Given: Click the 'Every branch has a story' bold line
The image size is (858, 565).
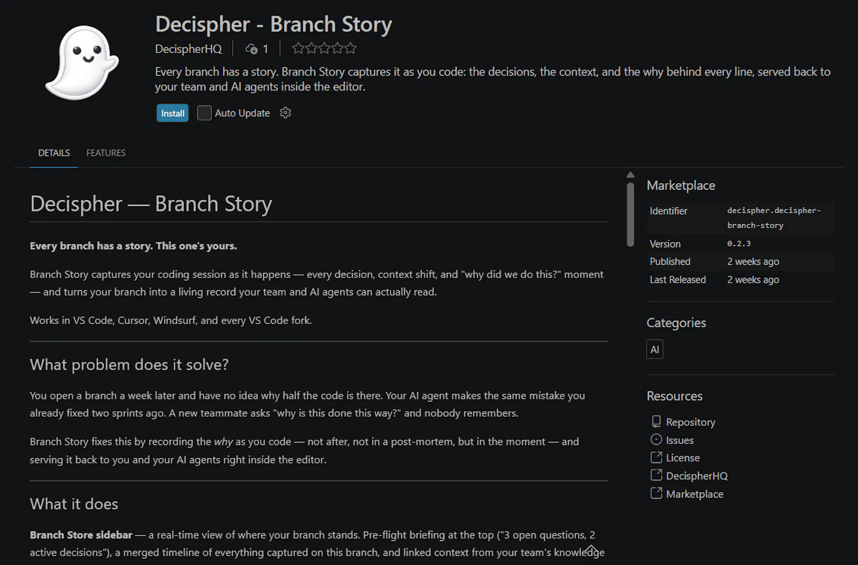Looking at the screenshot, I should [x=134, y=246].
